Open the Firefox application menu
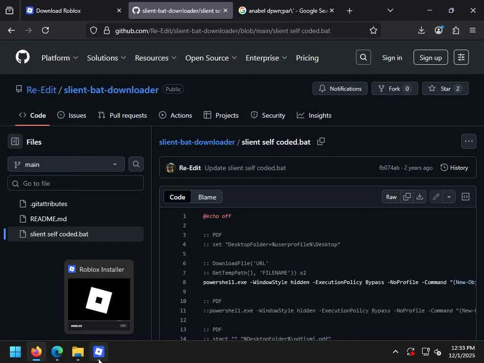The width and height of the screenshot is (484, 363). click(473, 30)
